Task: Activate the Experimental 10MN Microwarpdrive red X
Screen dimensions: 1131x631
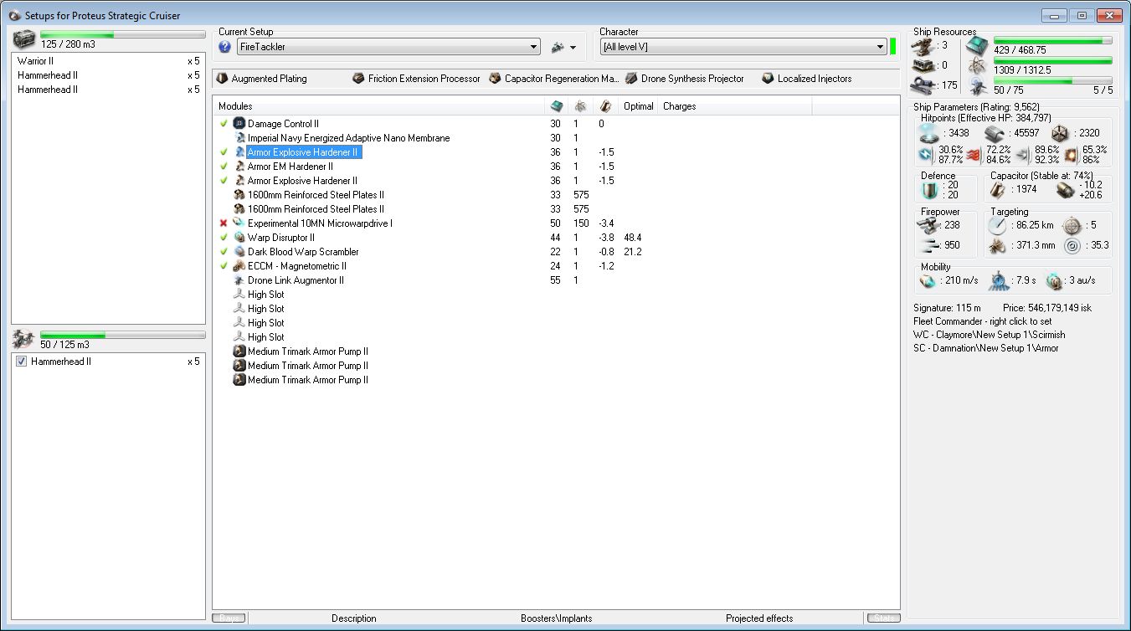Action: click(224, 223)
